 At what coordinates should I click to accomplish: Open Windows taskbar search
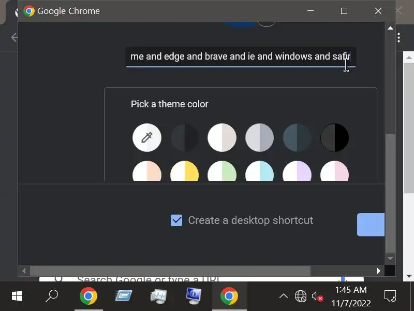[x=52, y=296]
